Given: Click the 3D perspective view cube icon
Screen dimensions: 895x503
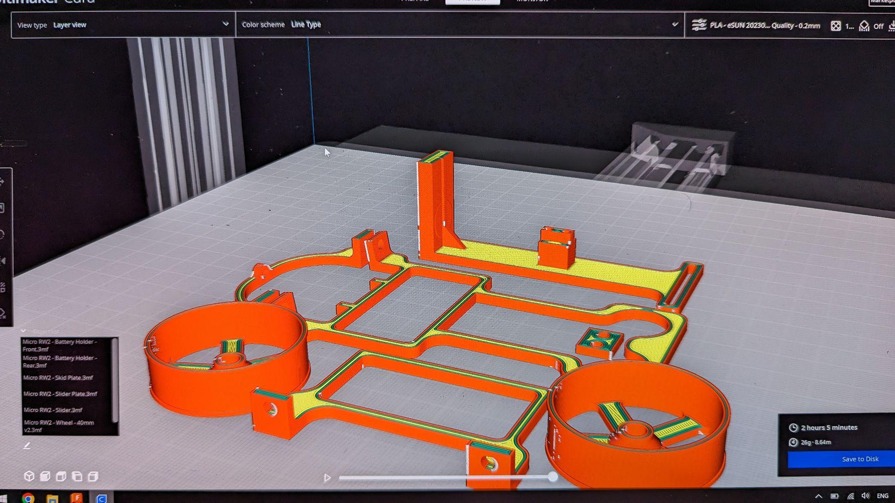Looking at the screenshot, I should (29, 476).
